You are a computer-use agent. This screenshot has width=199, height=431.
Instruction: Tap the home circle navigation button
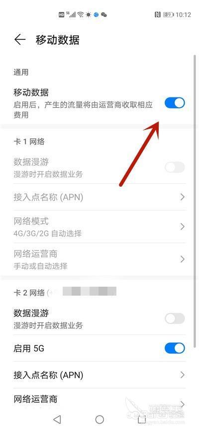click(x=99, y=420)
